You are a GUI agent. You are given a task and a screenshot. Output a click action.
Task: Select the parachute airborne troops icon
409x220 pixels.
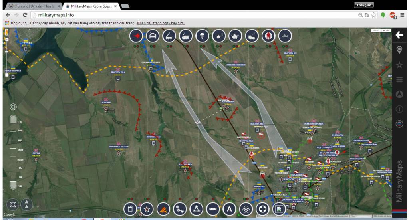(x=202, y=36)
